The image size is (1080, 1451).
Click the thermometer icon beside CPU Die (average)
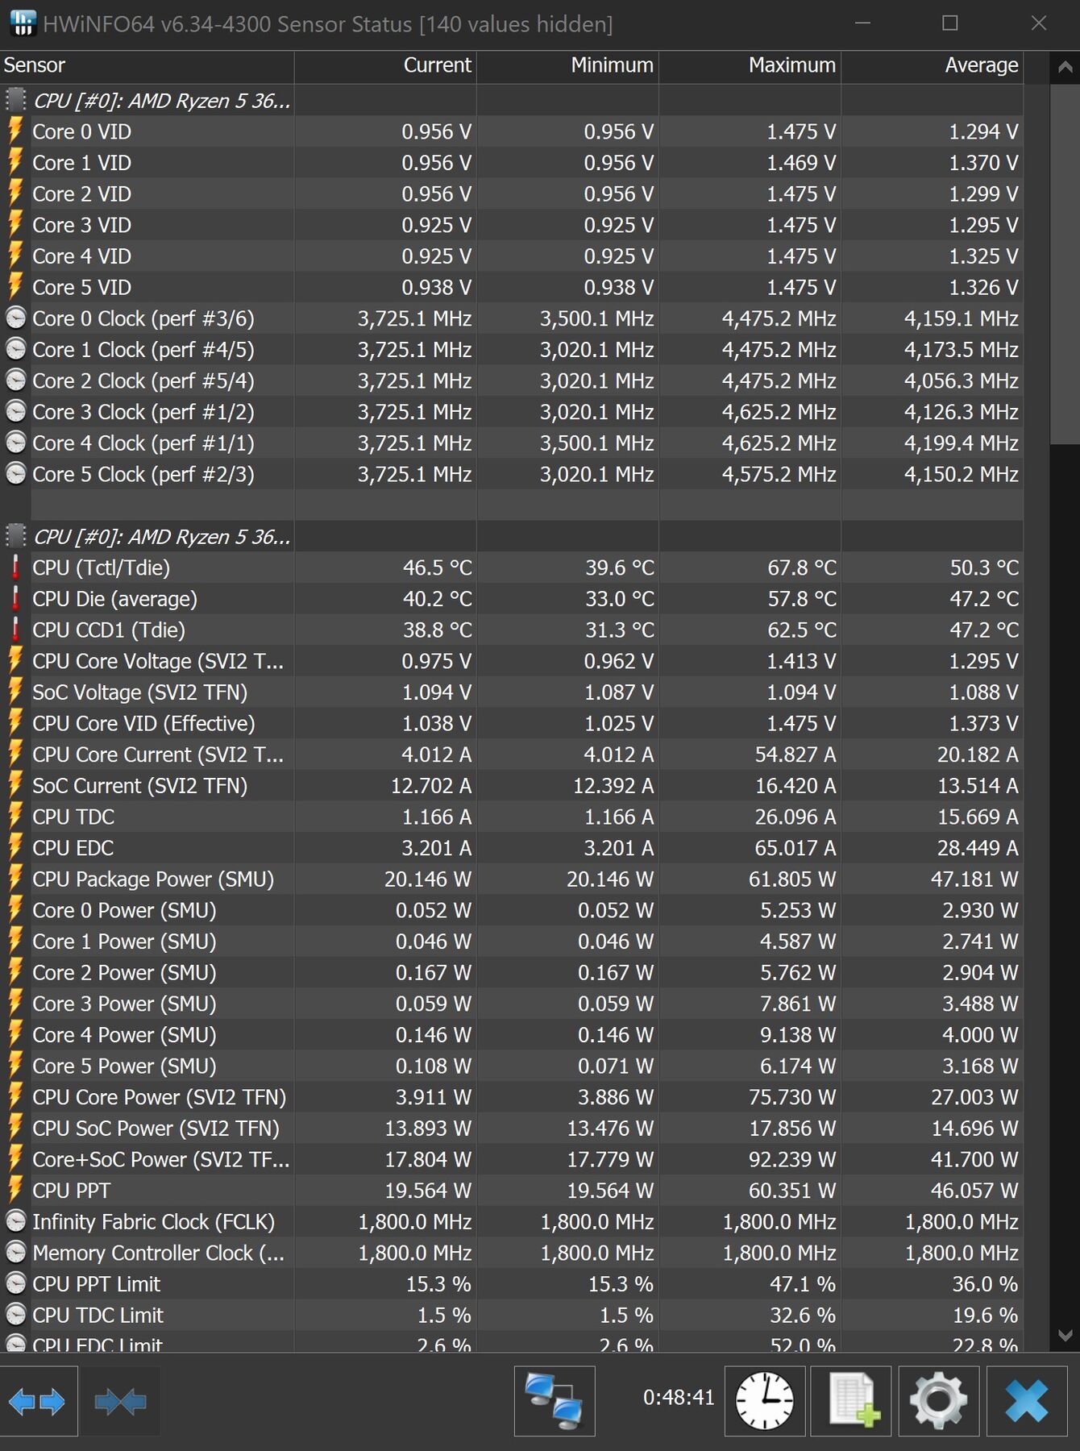tap(15, 599)
